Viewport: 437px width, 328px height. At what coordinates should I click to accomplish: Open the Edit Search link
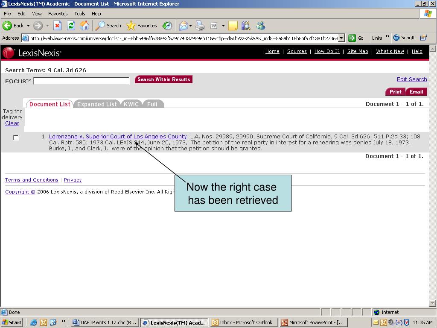[x=412, y=79]
